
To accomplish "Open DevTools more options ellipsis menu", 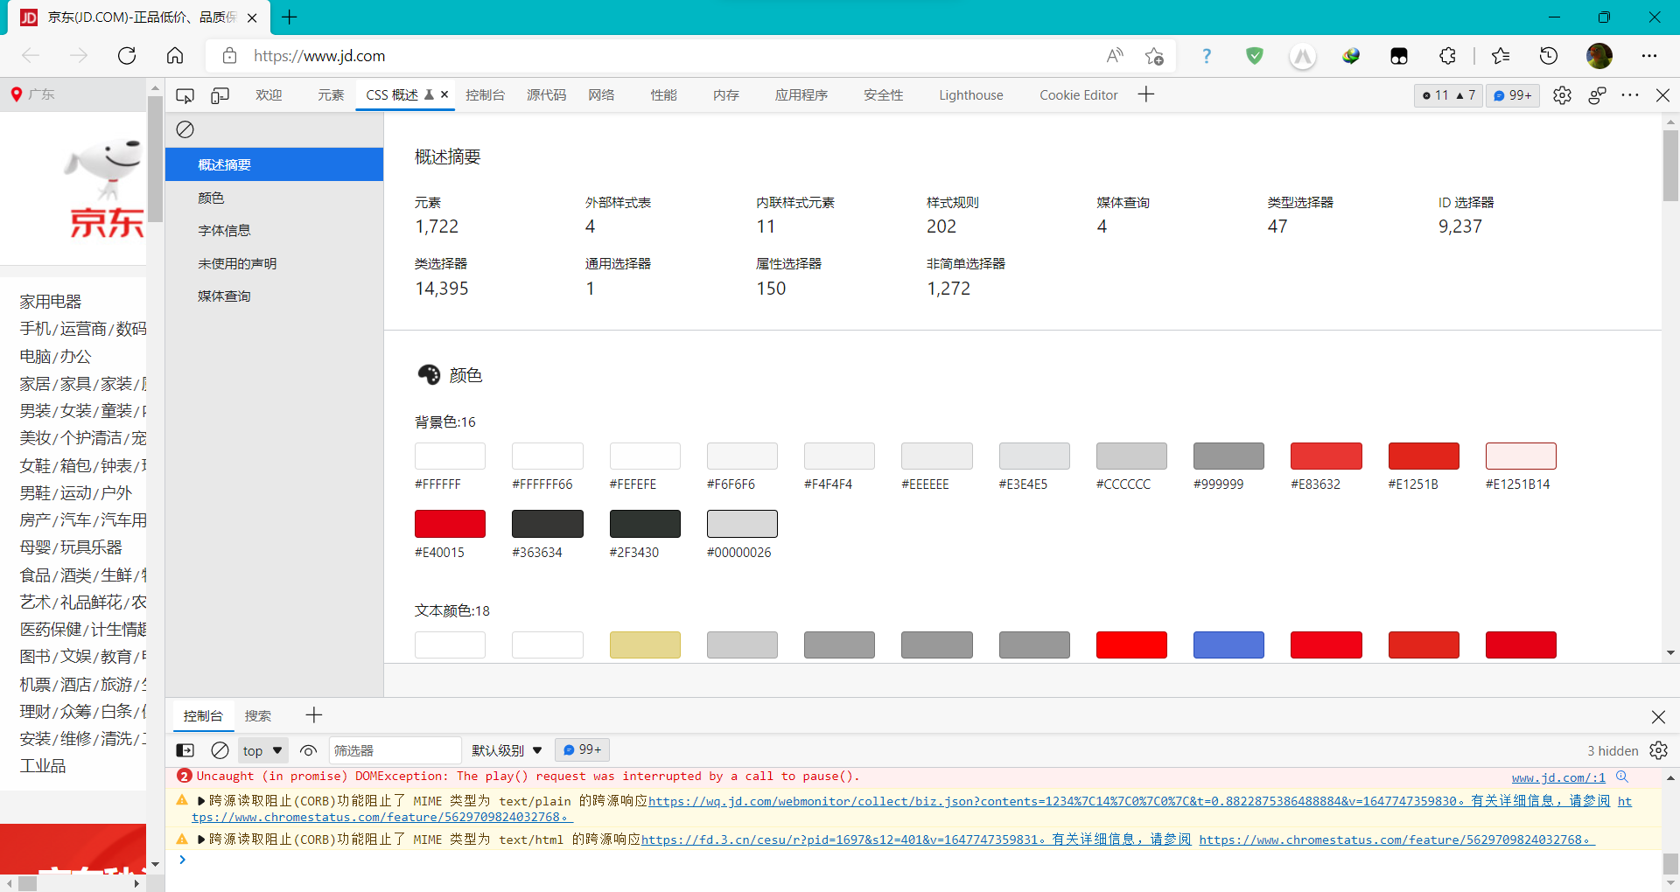I will pyautogui.click(x=1630, y=95).
